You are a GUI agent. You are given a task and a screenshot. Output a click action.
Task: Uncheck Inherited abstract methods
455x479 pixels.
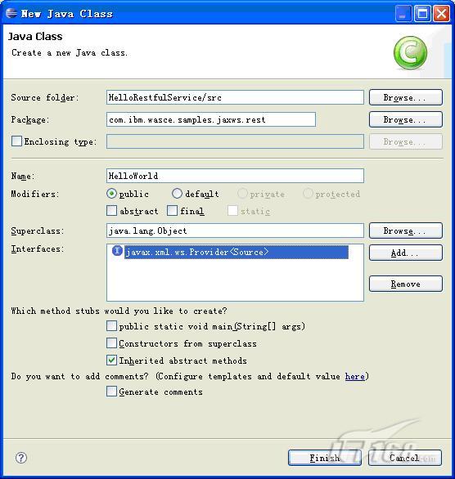point(111,360)
